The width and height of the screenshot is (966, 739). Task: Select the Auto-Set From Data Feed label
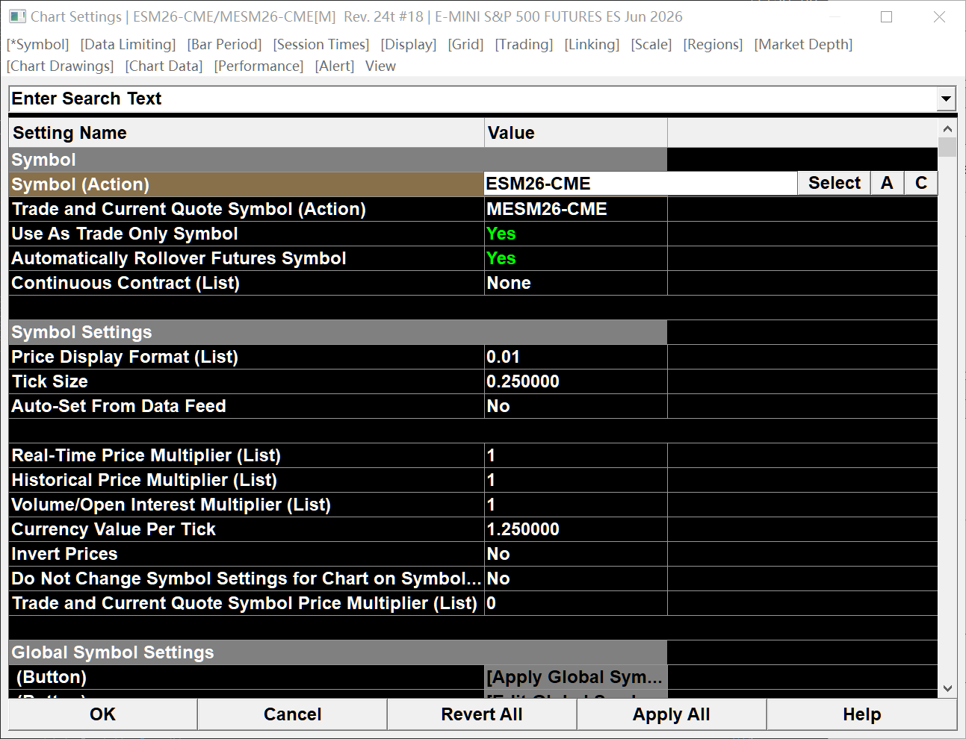coord(119,406)
